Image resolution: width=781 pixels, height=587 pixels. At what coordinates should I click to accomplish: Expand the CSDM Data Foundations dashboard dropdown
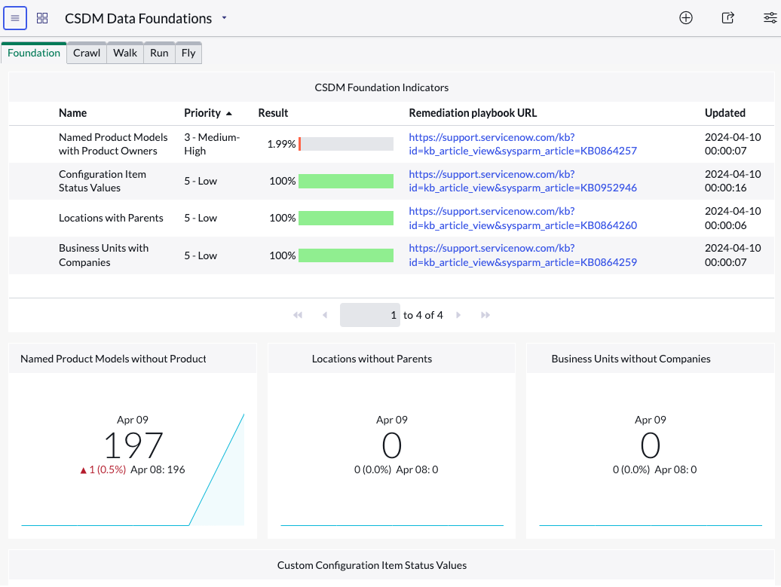(x=224, y=18)
